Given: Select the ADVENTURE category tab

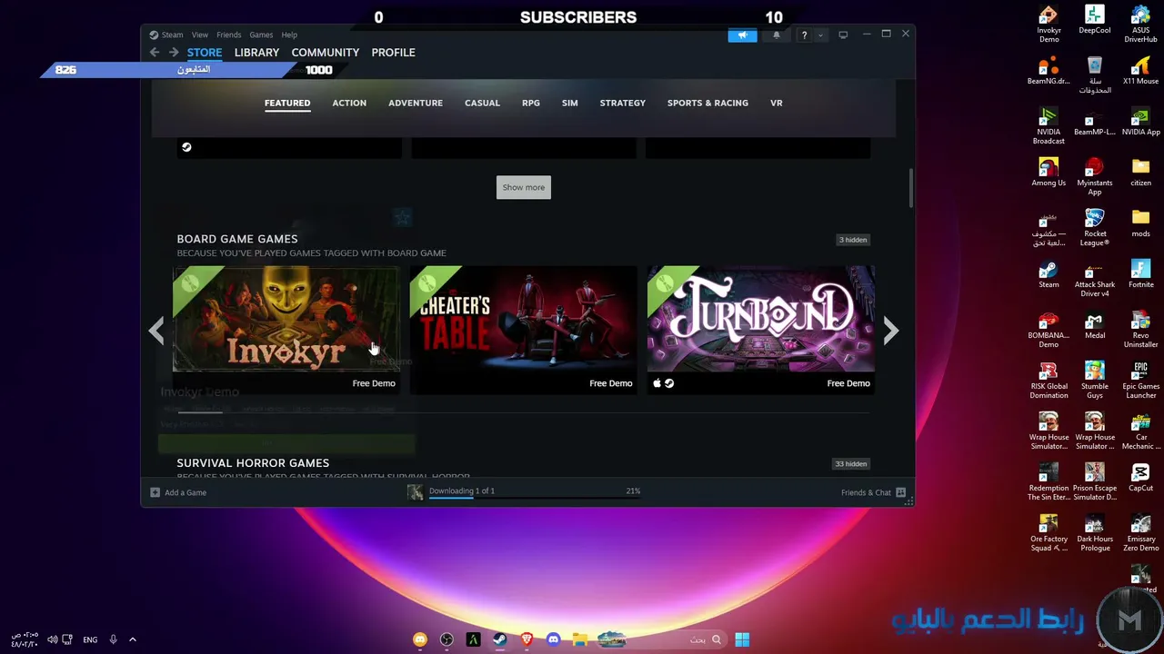Looking at the screenshot, I should (x=416, y=103).
